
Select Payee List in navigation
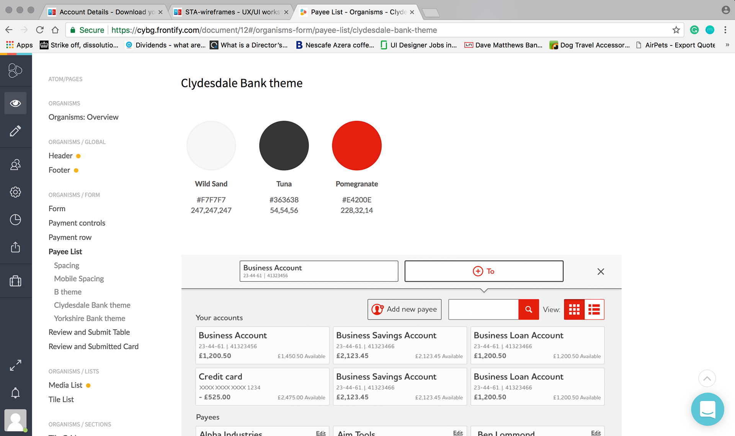[x=65, y=251]
